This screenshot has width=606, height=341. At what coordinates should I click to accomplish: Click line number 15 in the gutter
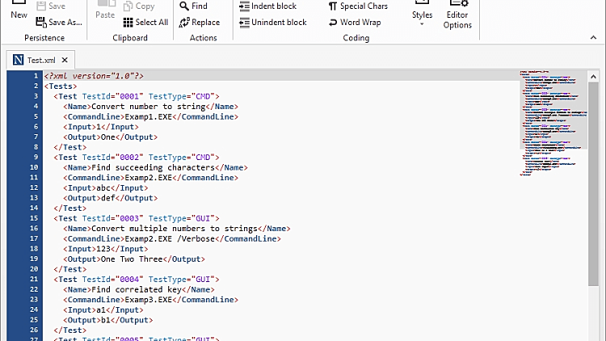click(35, 218)
